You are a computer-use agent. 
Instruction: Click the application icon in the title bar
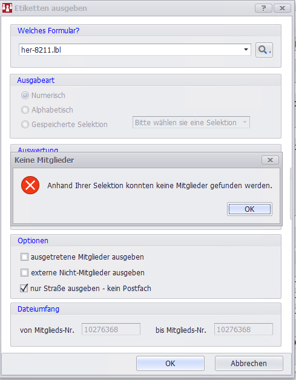pyautogui.click(x=7, y=8)
